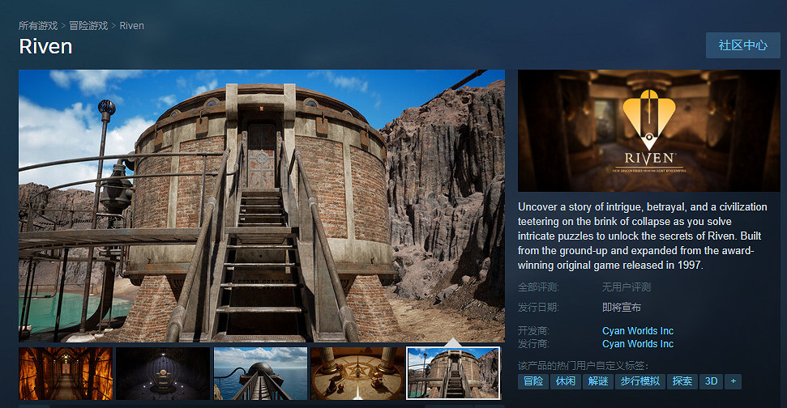Click the Riven logo header image
The height and width of the screenshot is (408, 787).
(647, 130)
